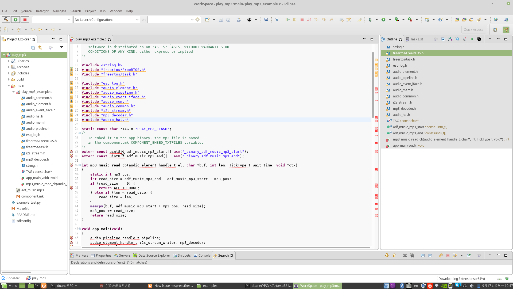Toggle Link with Editor in Project Explorer
The height and width of the screenshot is (289, 513).
coord(40,48)
